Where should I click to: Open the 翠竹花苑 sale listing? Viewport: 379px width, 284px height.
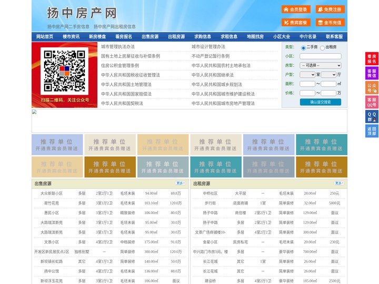[x=52, y=203]
